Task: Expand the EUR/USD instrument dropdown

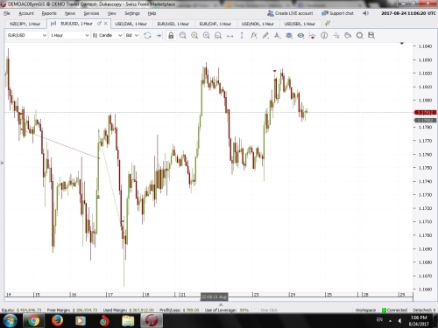Action: tap(26, 35)
